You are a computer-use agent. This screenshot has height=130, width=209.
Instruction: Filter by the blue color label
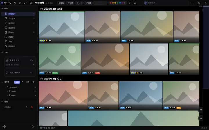point(120,3)
